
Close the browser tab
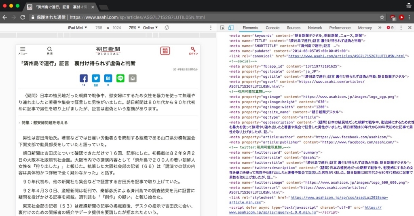coord(93,7)
